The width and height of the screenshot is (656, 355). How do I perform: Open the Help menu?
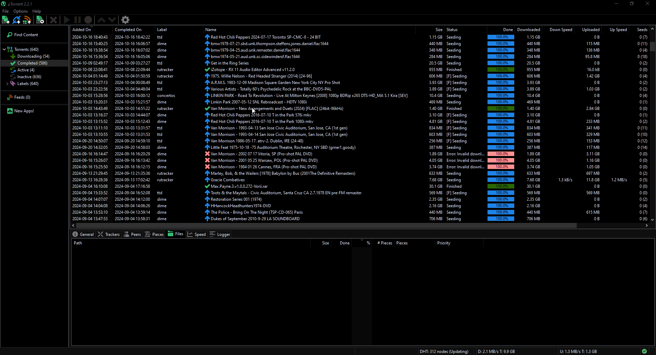pos(37,11)
